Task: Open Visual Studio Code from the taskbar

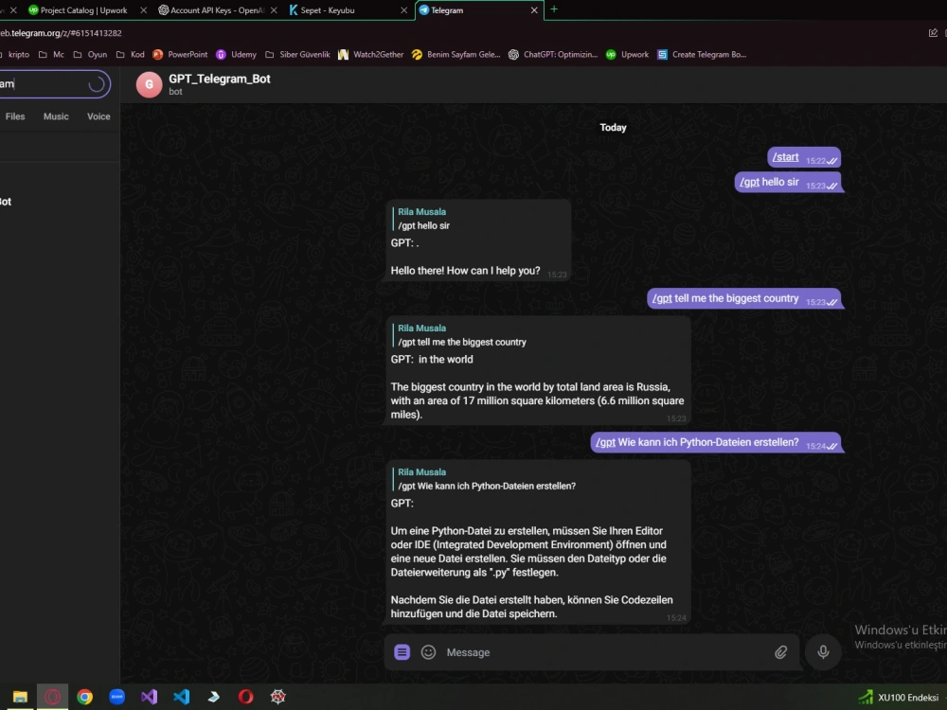Action: (x=181, y=697)
